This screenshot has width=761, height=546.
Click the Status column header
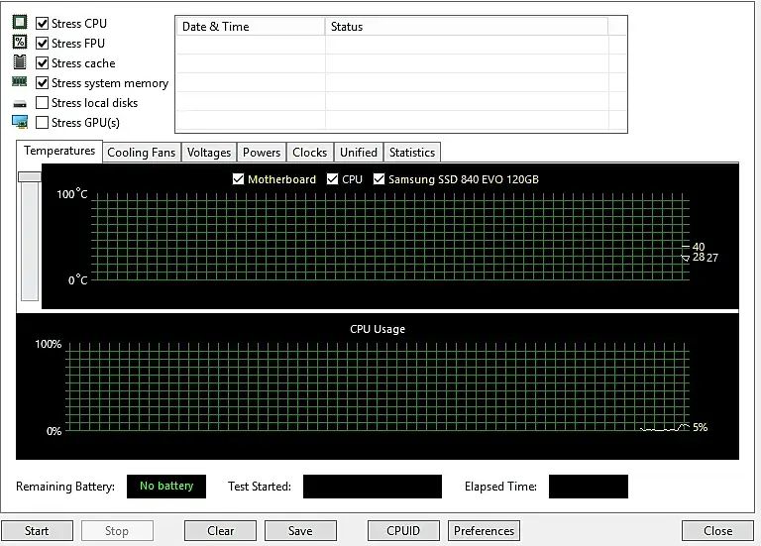tap(467, 27)
